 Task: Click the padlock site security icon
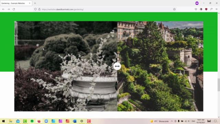[40, 9]
